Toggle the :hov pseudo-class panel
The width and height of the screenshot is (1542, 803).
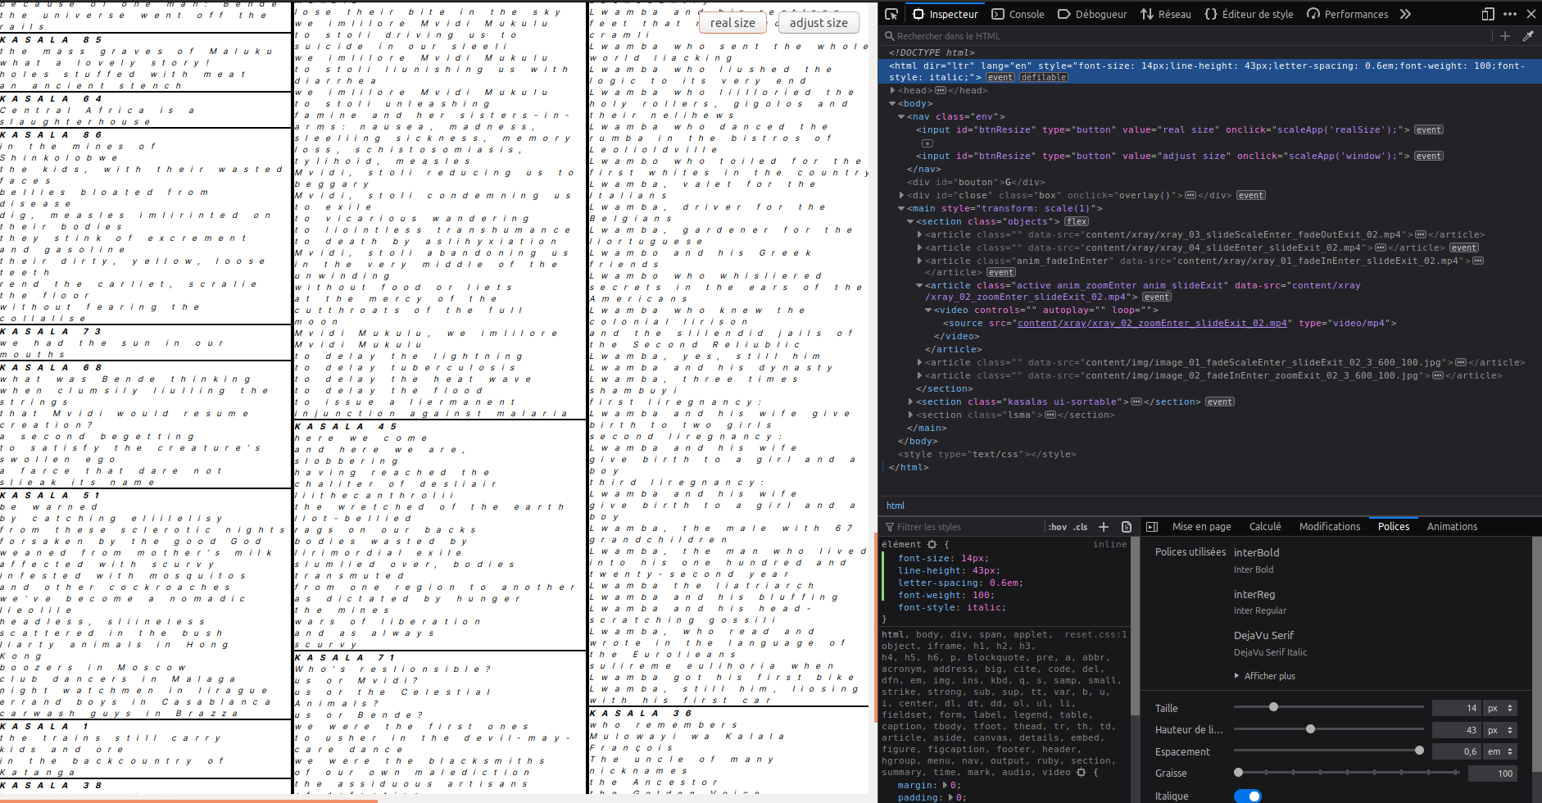click(x=1058, y=527)
